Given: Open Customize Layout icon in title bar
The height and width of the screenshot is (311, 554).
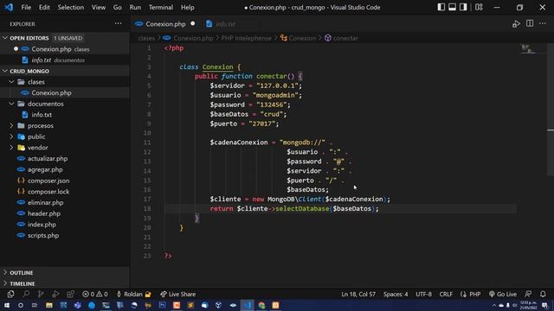Looking at the screenshot, I should [x=479, y=7].
